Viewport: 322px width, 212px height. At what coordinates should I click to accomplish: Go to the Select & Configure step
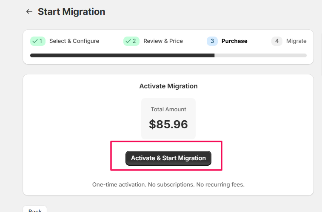pos(74,41)
